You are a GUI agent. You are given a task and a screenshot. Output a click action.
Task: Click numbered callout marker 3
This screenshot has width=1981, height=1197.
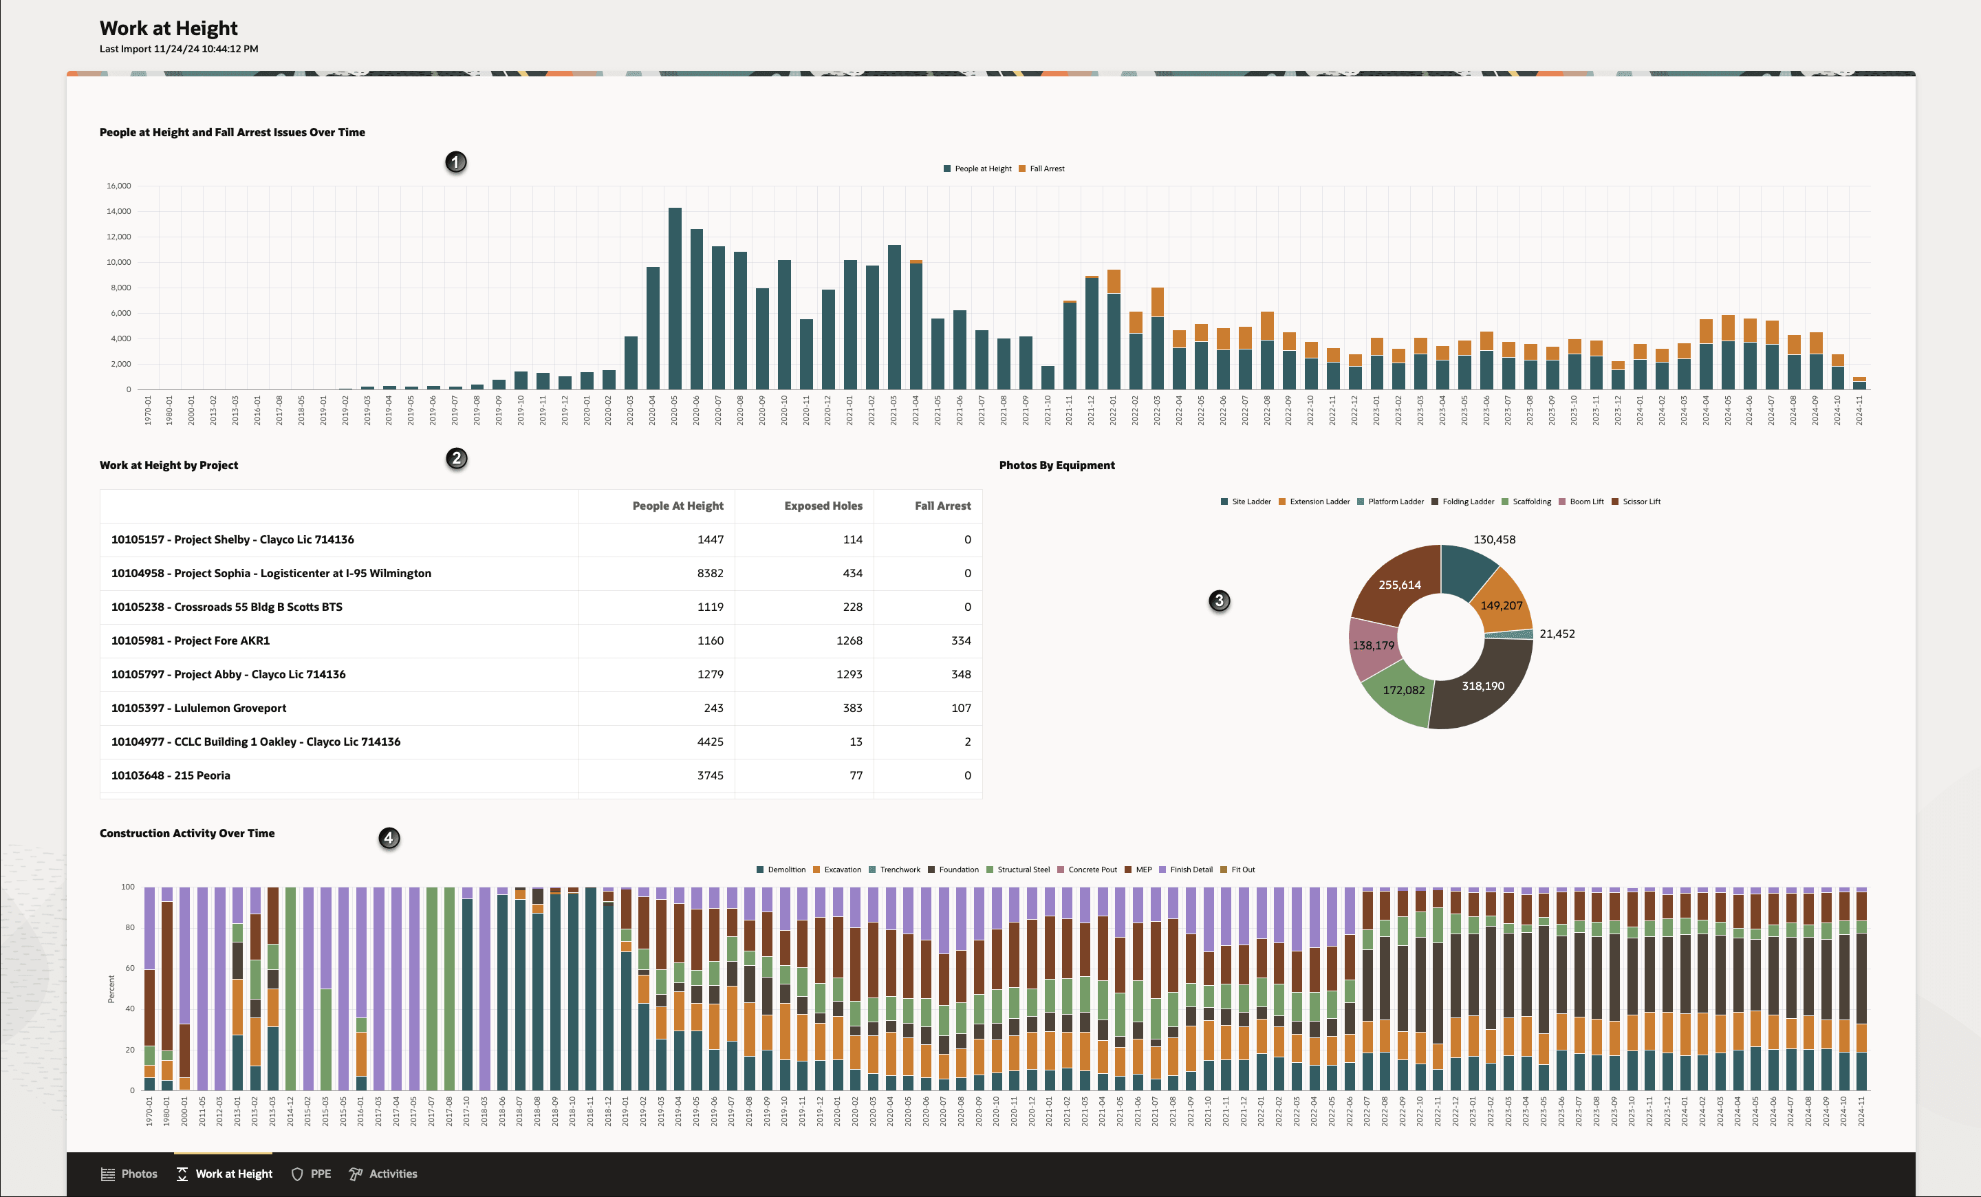coord(1219,601)
